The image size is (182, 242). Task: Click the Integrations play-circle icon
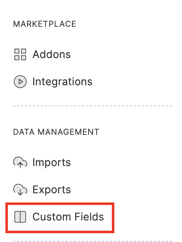pyautogui.click(x=20, y=82)
